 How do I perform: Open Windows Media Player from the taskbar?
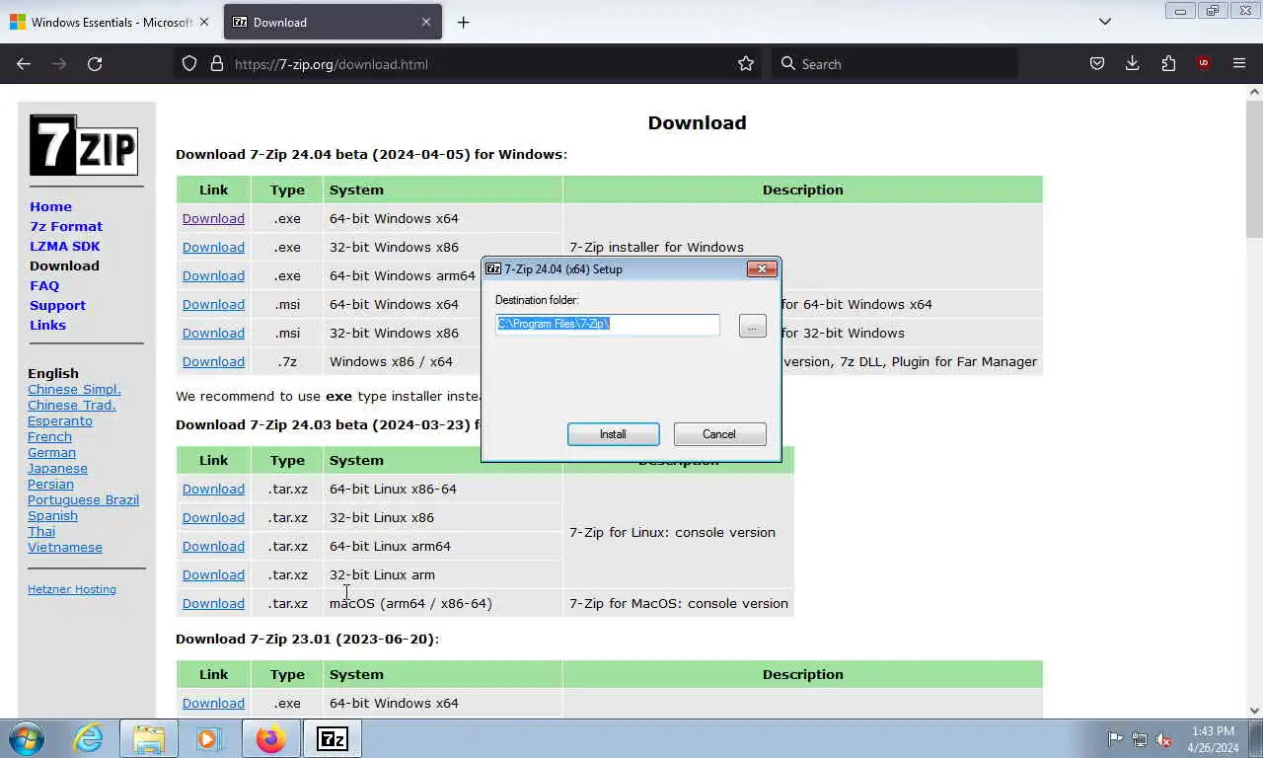[208, 738]
